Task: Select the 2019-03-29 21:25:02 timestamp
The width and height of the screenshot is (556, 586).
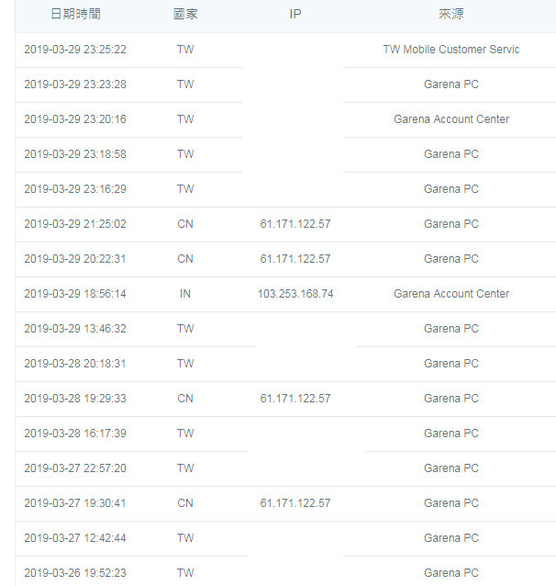Action: (75, 224)
